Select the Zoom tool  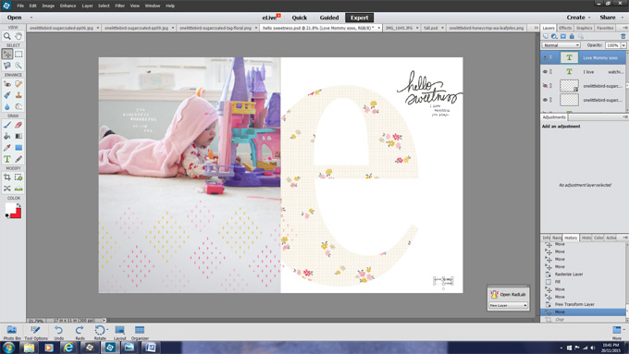tap(7, 36)
